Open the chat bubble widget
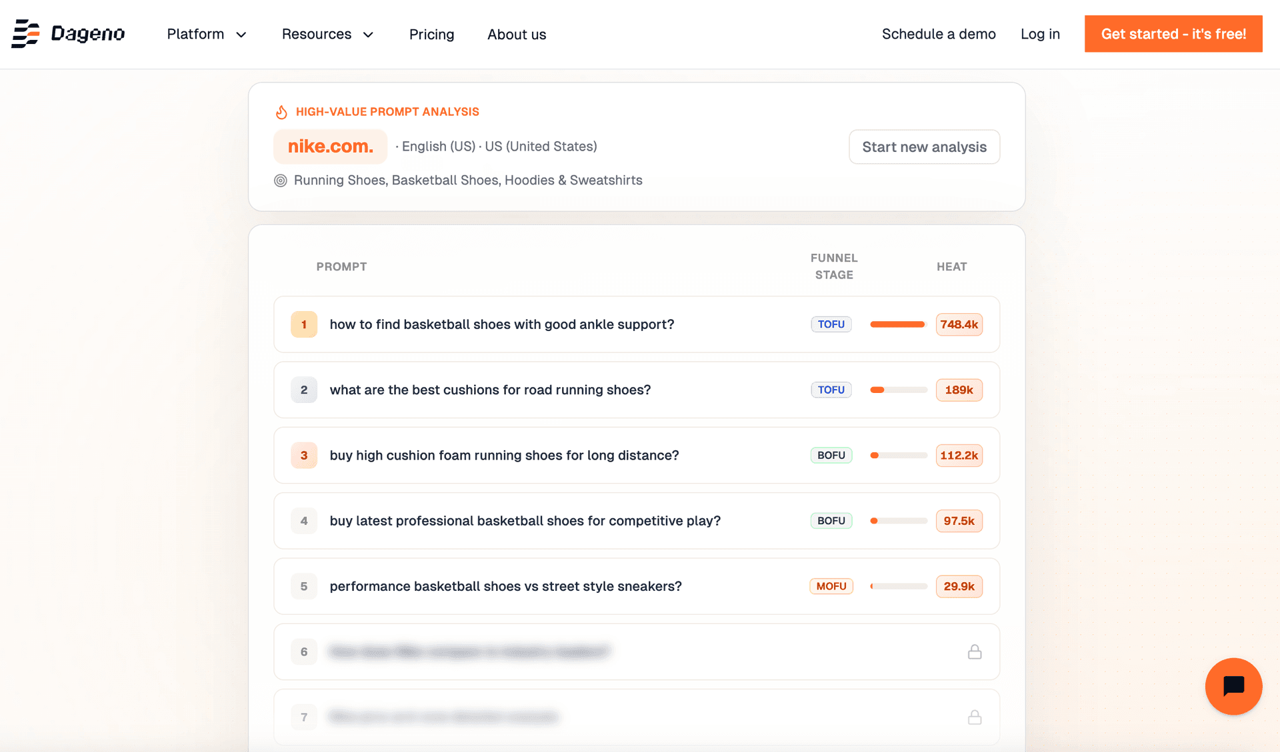 [x=1233, y=686]
